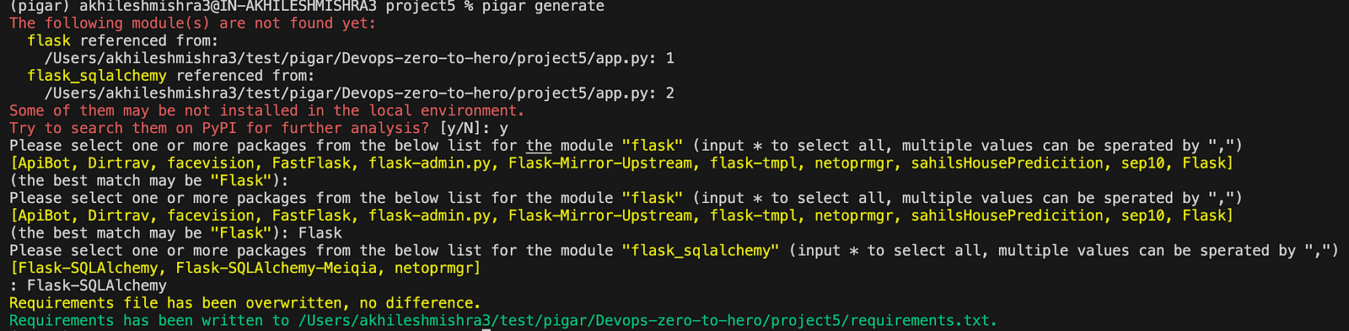Click the typed answer ': Flask-SQLAlchemy'

(x=89, y=286)
